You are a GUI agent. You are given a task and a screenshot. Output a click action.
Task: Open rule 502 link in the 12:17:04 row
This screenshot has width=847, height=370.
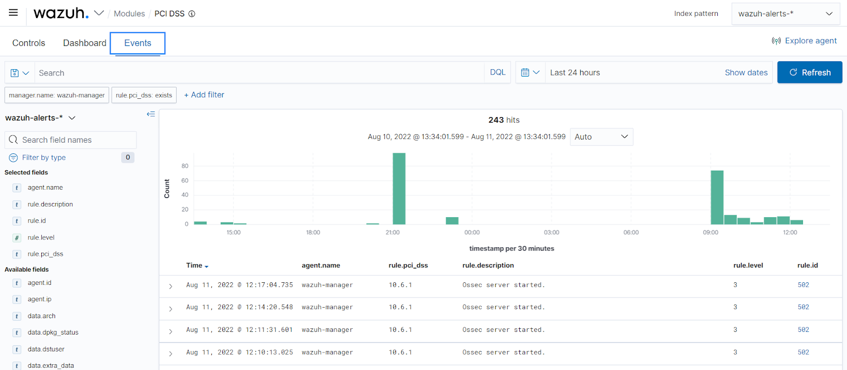coord(803,285)
